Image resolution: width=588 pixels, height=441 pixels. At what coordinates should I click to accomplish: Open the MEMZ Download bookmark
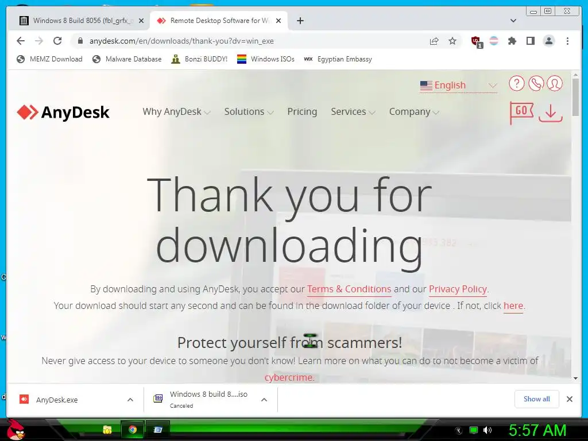49,59
